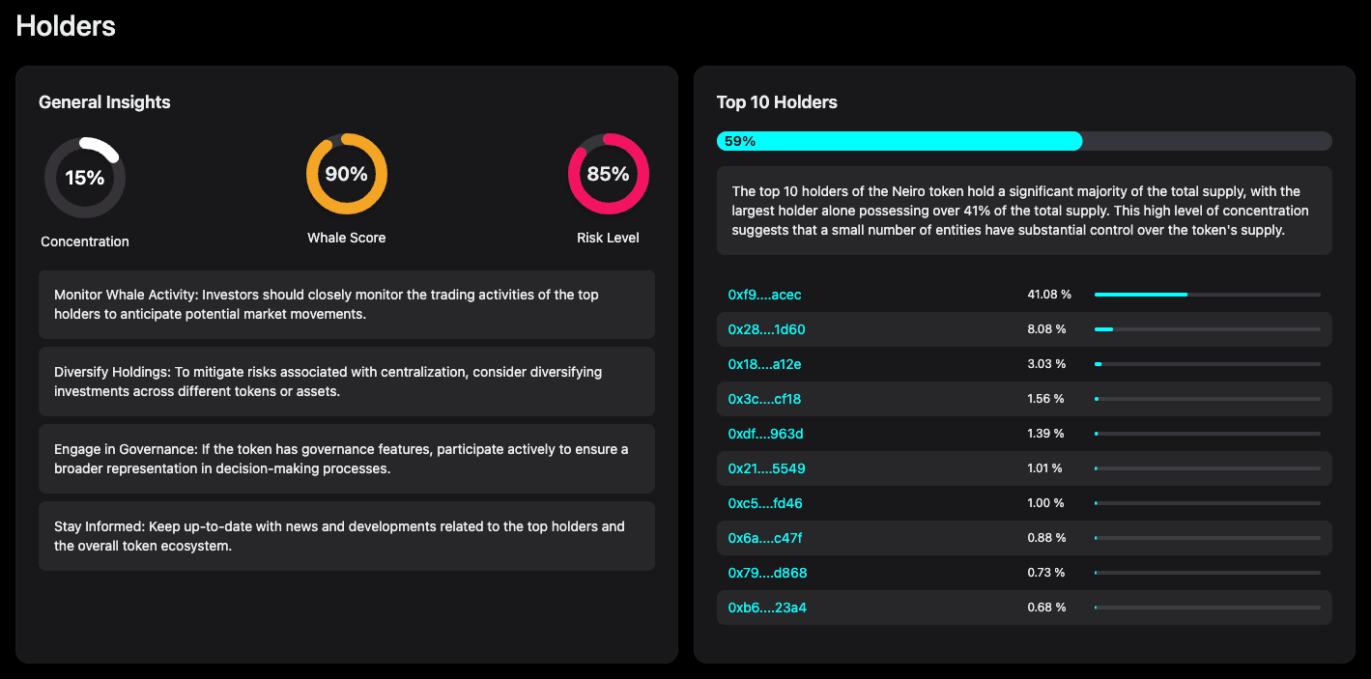Open holder address 0xf9....acec
The height and width of the screenshot is (679, 1371).
tap(765, 294)
